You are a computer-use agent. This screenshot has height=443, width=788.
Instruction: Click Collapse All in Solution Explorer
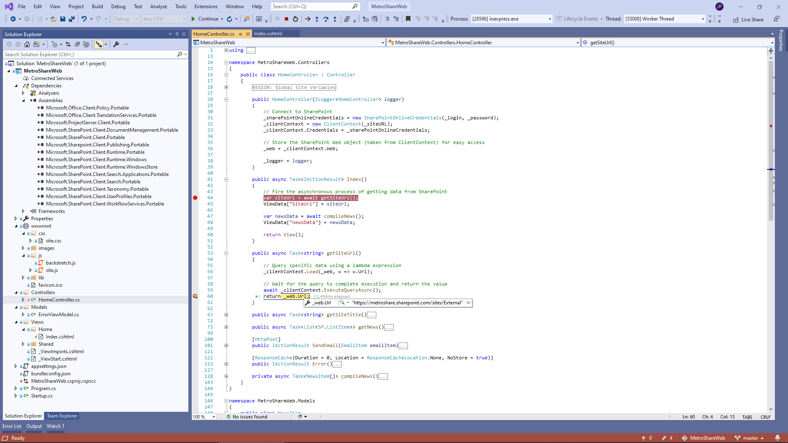click(77, 44)
